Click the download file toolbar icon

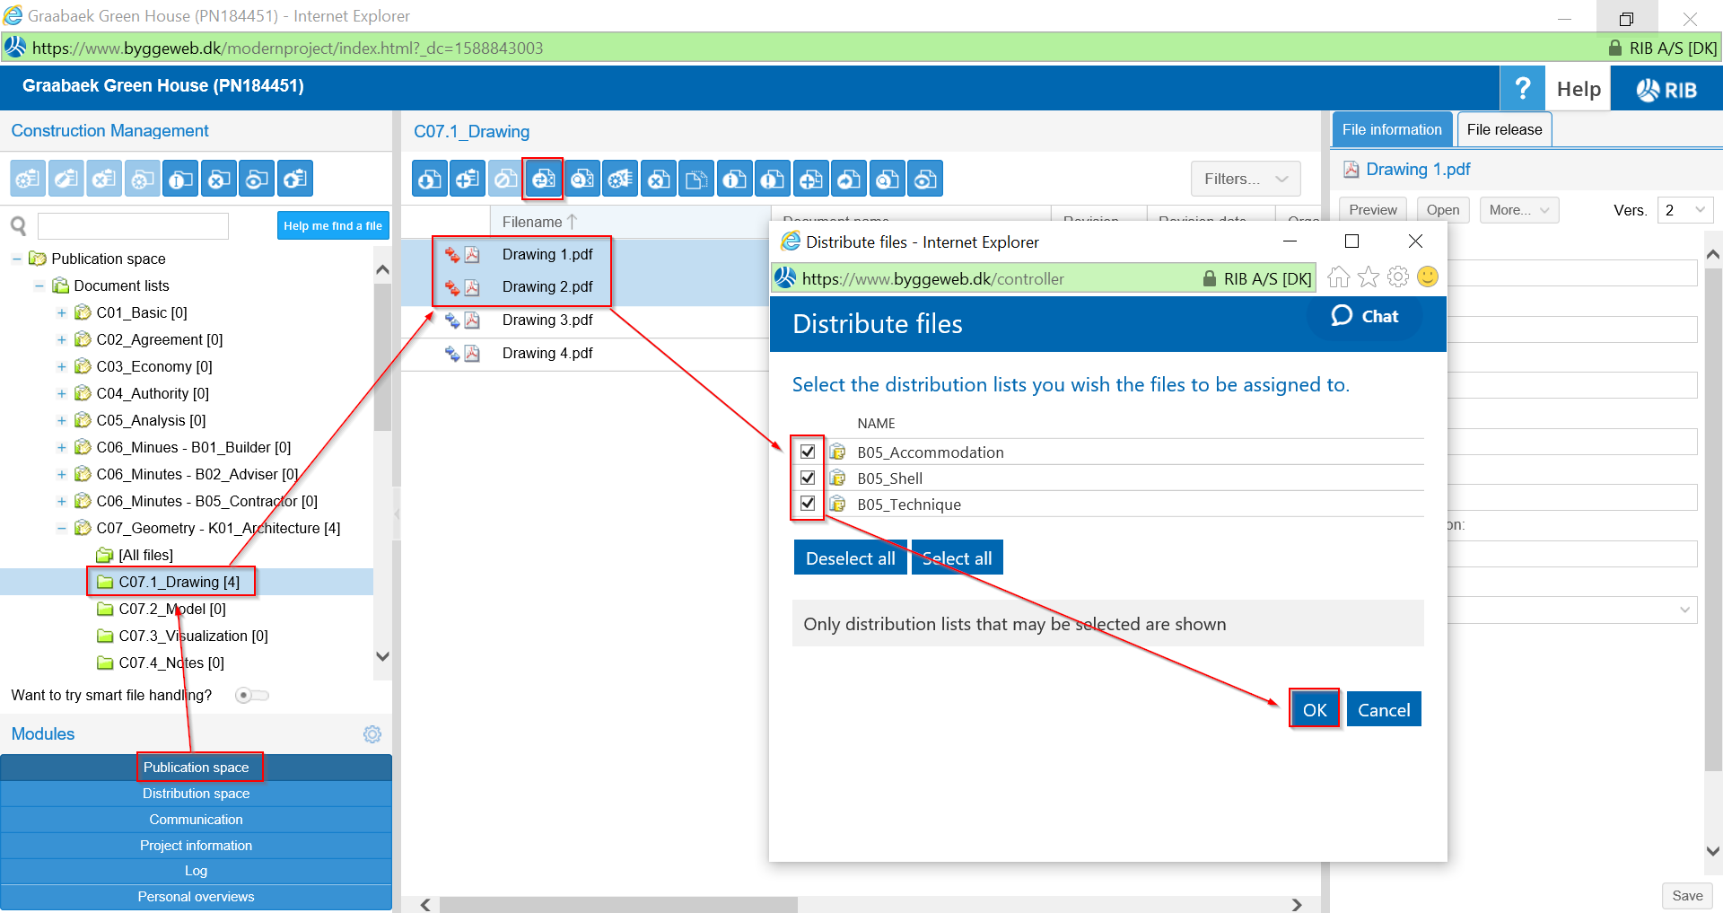pos(430,180)
